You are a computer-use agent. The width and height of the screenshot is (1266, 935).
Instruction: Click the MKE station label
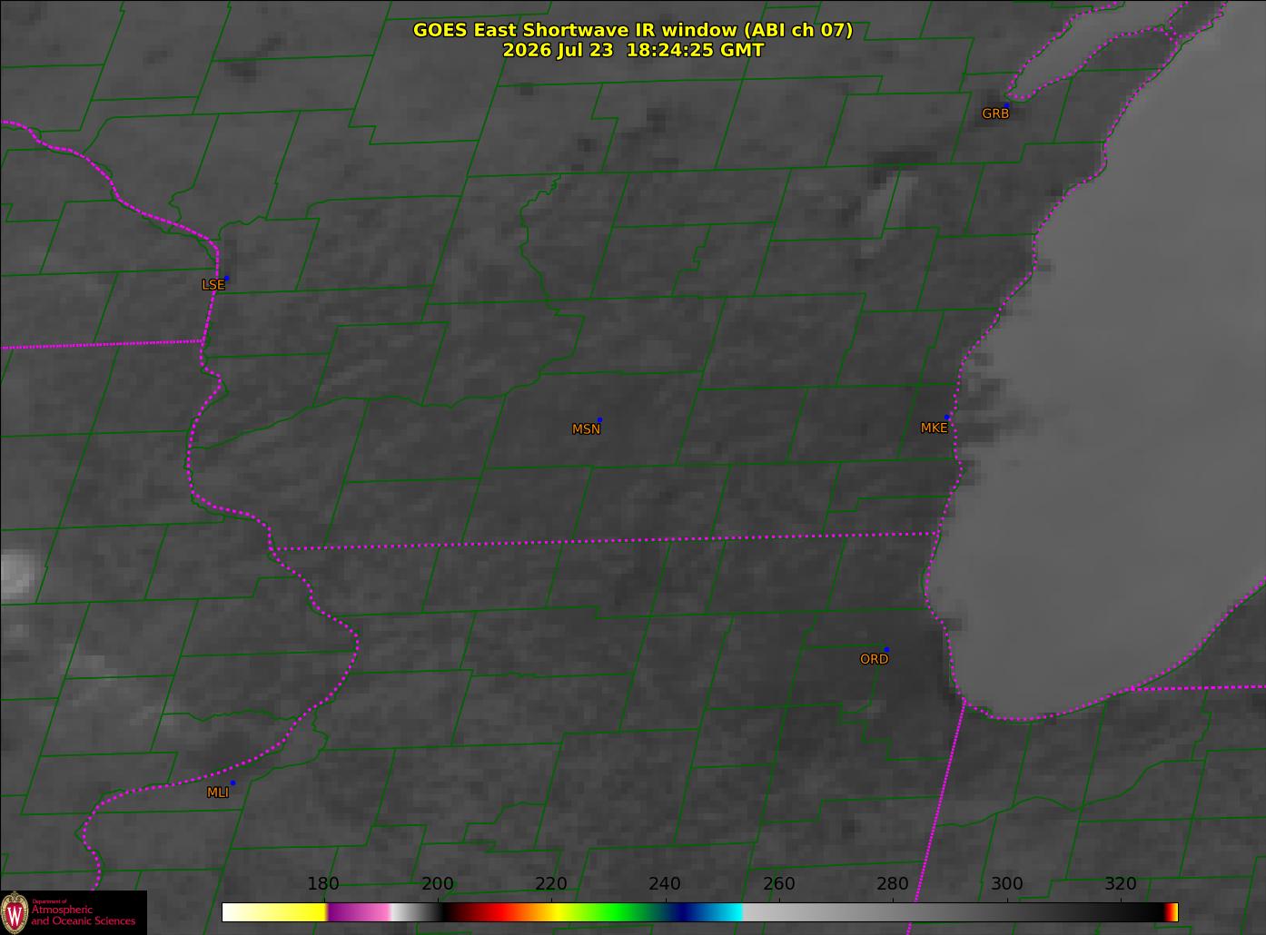(934, 428)
